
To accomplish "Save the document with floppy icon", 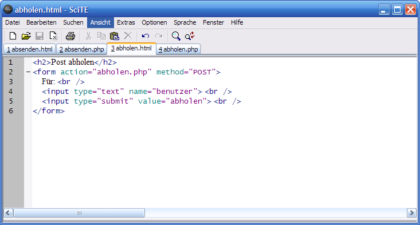I will tap(40, 36).
